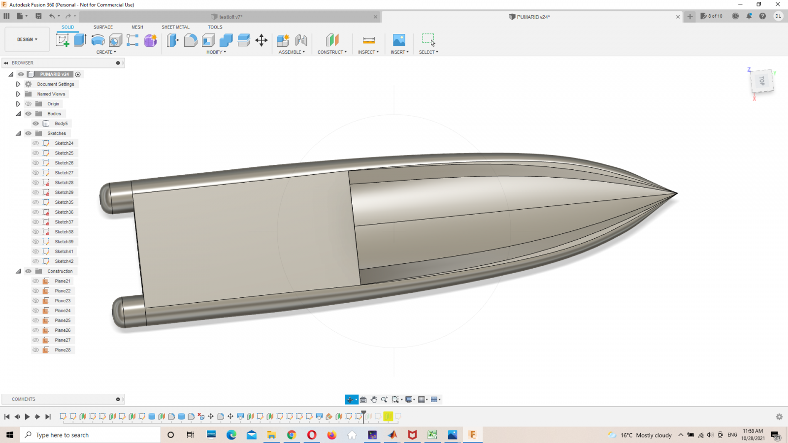Open the Job Status clock icon
The width and height of the screenshot is (788, 443).
click(x=735, y=16)
